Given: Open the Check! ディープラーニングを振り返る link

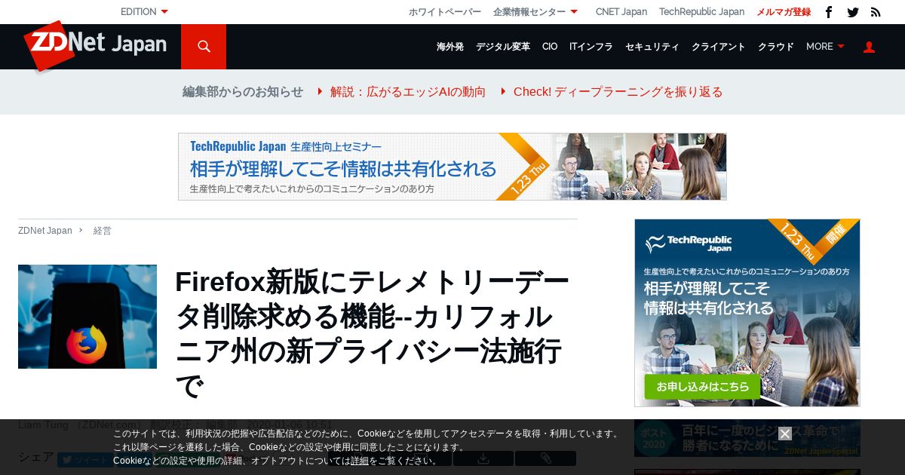Looking at the screenshot, I should [x=618, y=92].
